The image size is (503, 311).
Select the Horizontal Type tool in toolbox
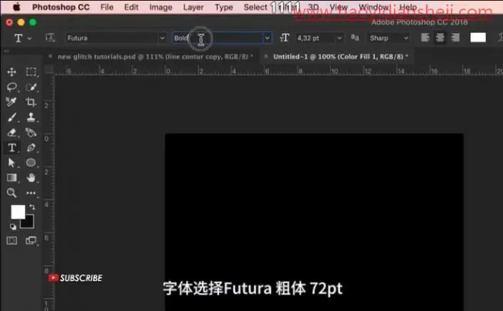(x=12, y=147)
